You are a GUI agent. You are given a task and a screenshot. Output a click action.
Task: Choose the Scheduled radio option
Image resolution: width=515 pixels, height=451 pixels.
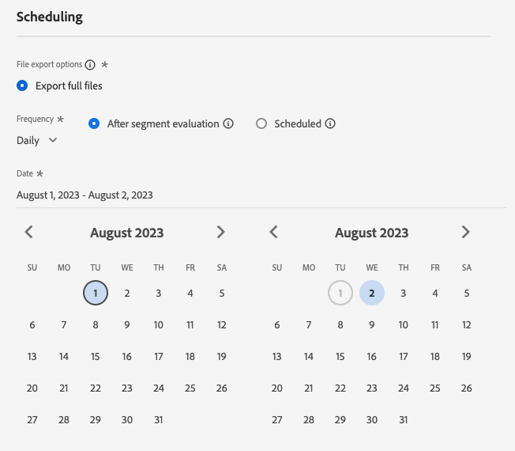[261, 123]
